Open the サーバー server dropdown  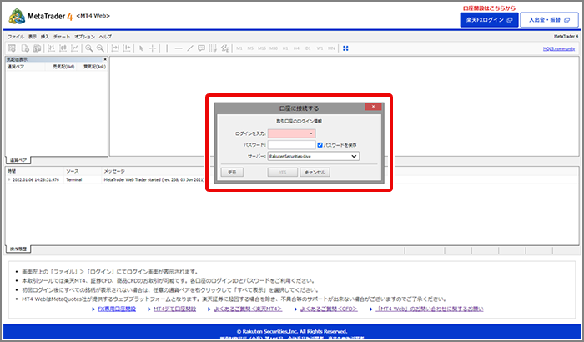click(x=314, y=157)
